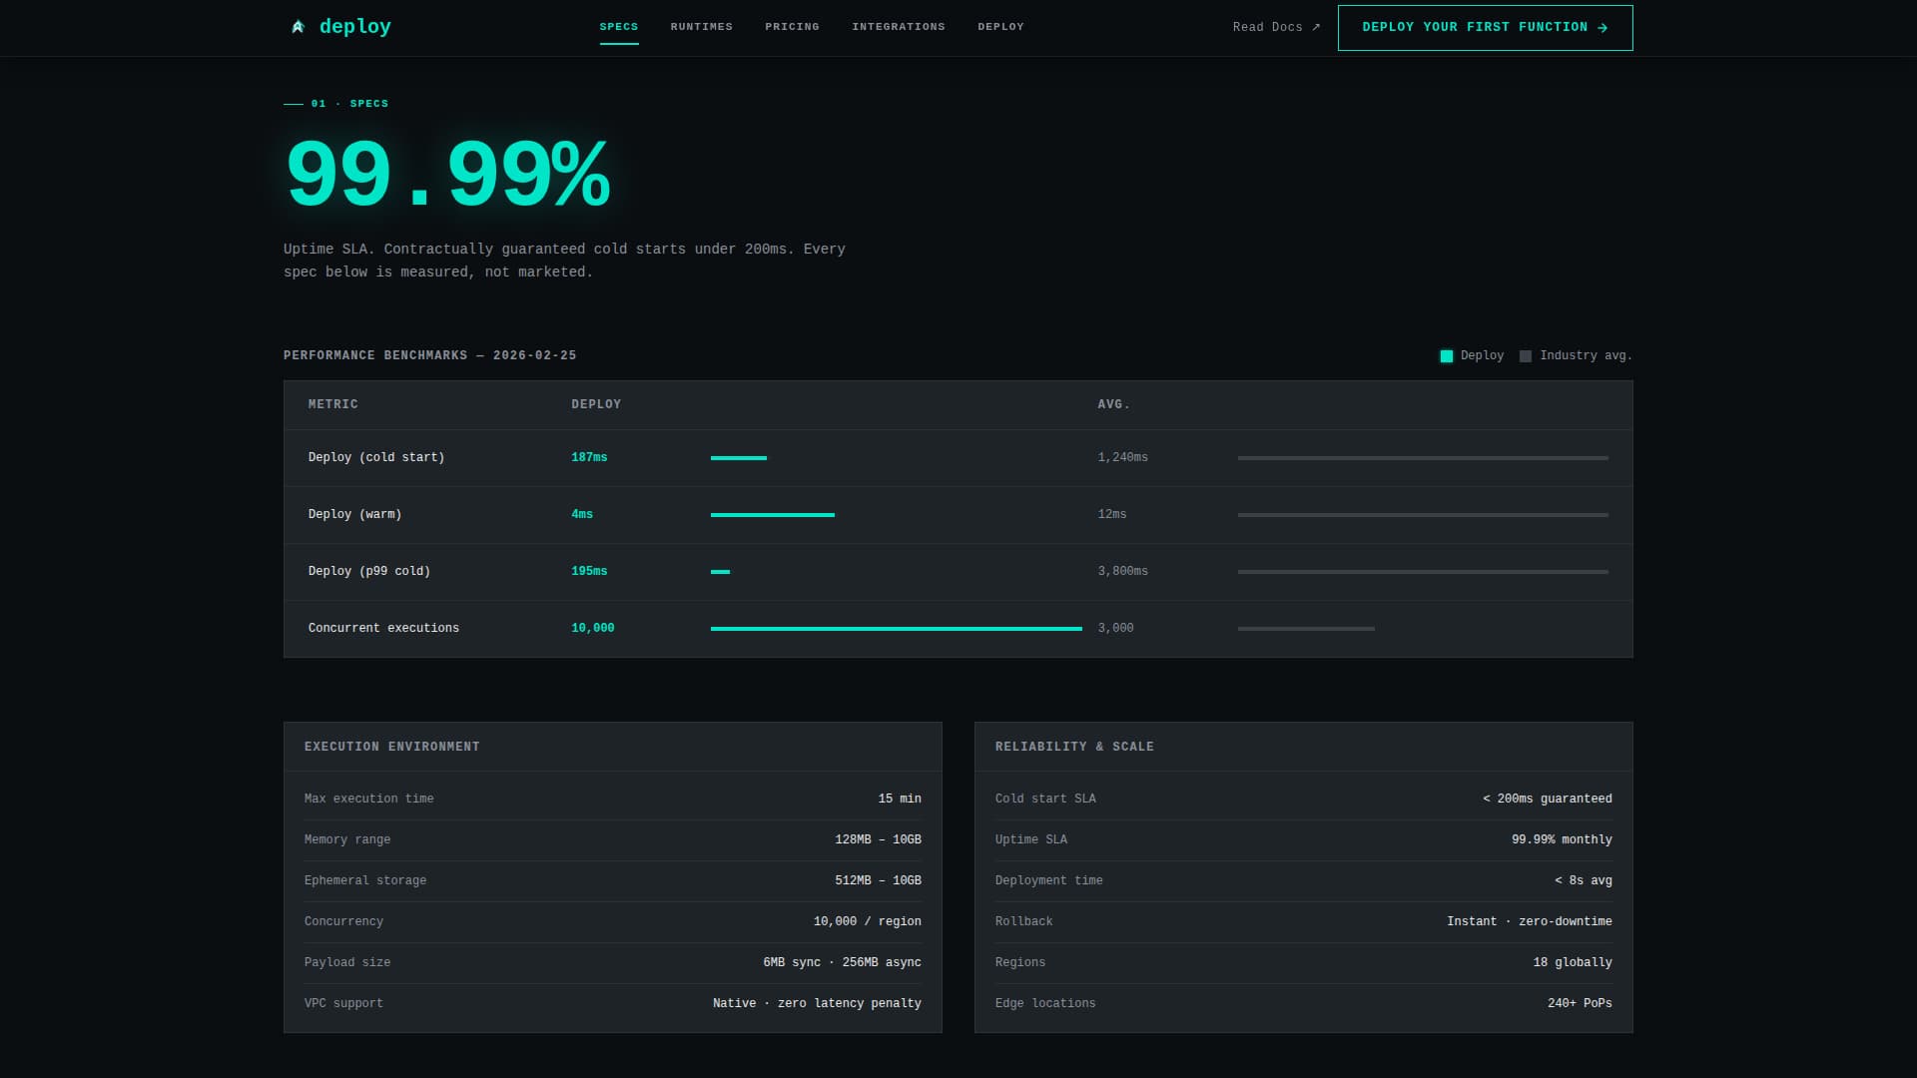Screen dimensions: 1917x1078
Task: Click the 187ms cold start value
Action: tap(588, 457)
